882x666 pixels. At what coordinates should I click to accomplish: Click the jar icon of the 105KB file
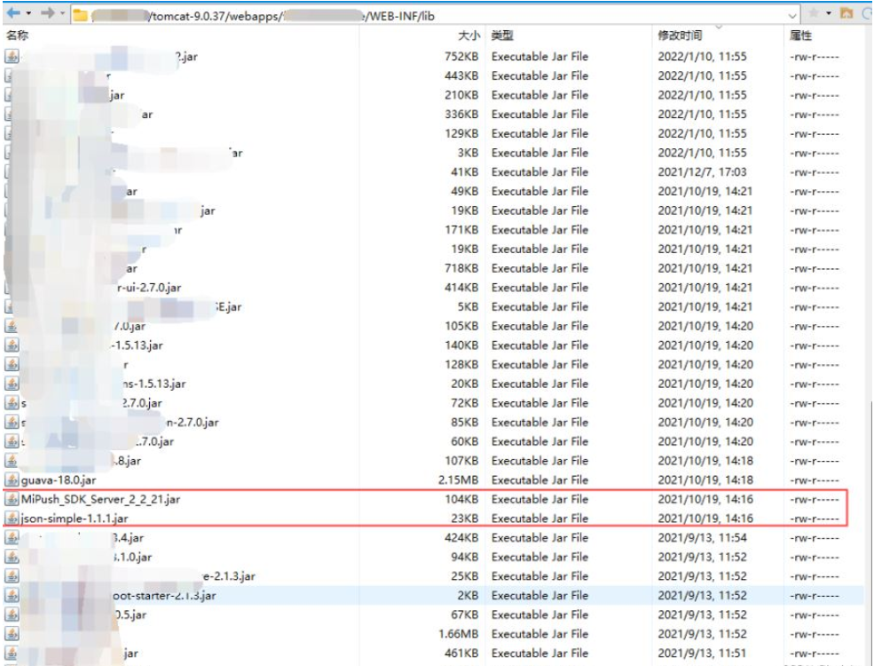(12, 326)
